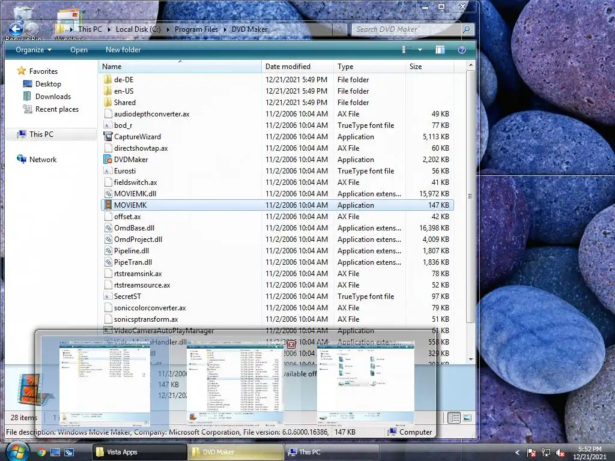Click the bod_r font file icon

point(108,125)
